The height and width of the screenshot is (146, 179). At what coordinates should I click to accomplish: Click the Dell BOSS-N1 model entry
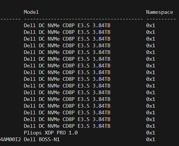(x=42, y=139)
